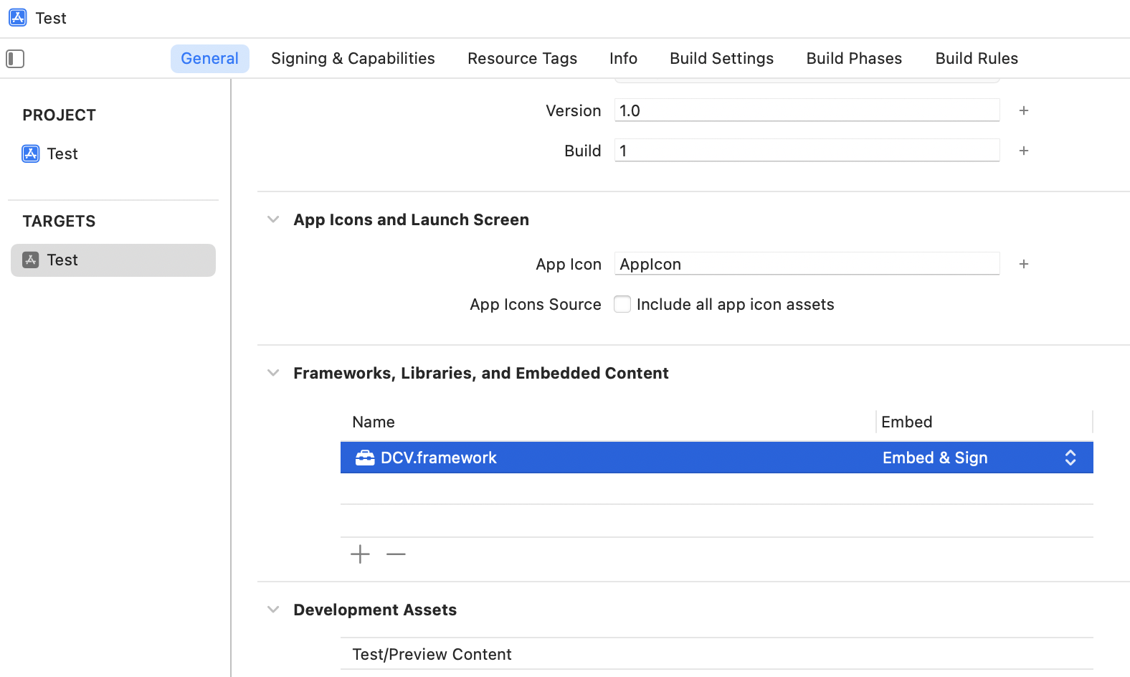Select the Test target in sidebar

coord(113,260)
